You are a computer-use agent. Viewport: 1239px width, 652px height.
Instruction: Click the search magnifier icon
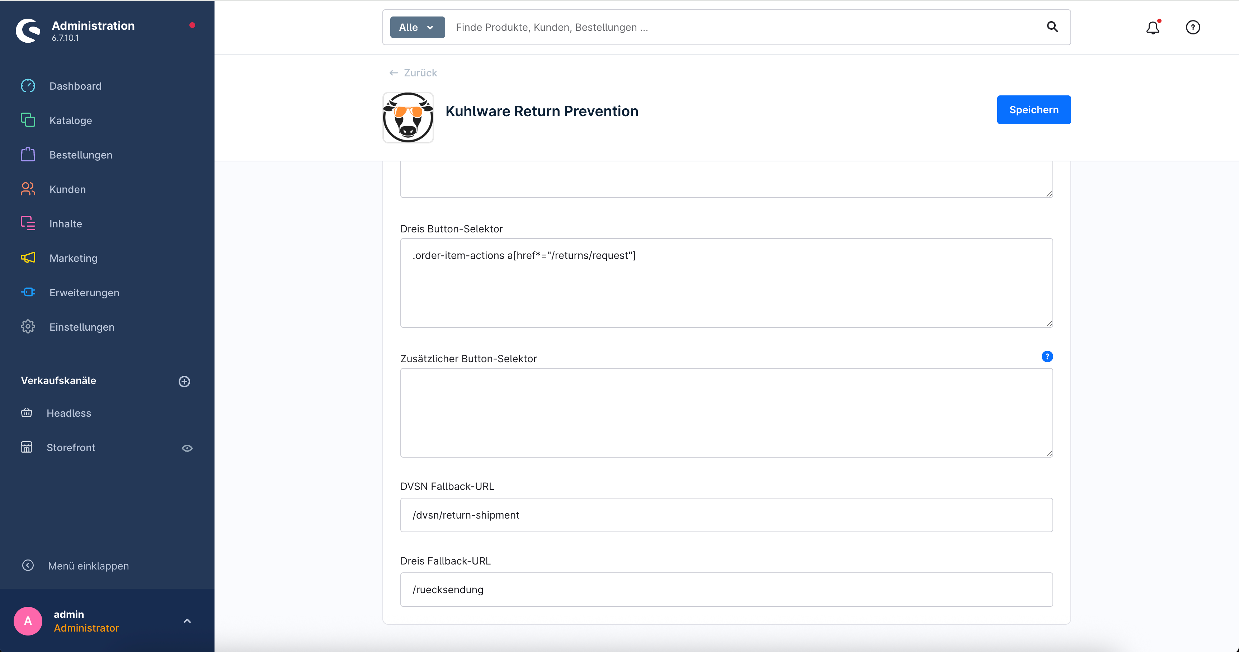pyautogui.click(x=1052, y=27)
